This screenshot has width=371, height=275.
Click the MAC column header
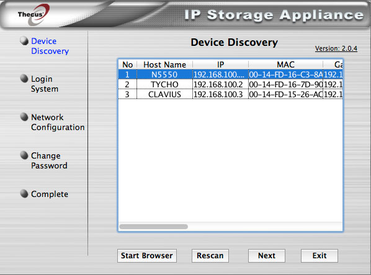pos(285,64)
